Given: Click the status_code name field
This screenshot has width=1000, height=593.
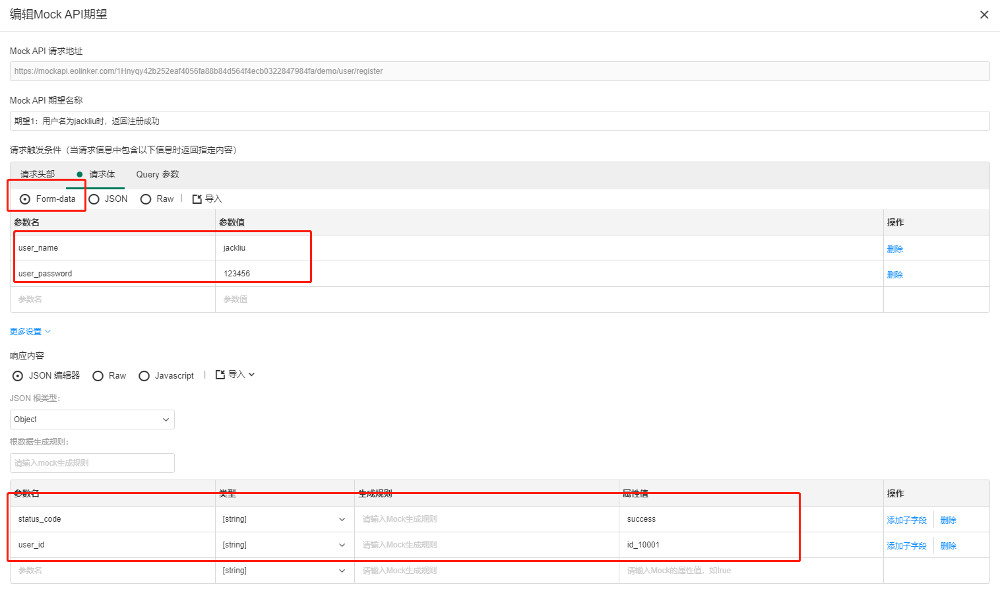Looking at the screenshot, I should tap(113, 519).
